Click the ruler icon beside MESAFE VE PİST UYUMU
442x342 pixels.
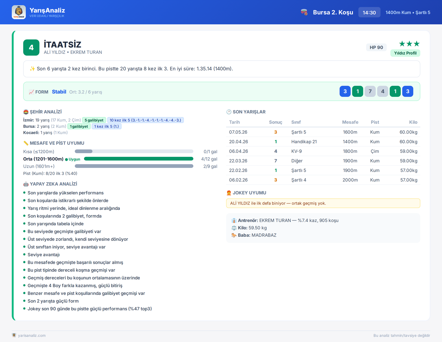click(x=26, y=143)
